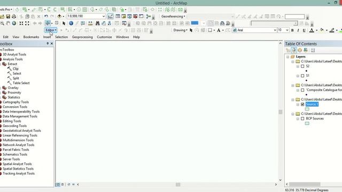The height and width of the screenshot is (192, 342).
Task: Choose the Select Elements arrow in Tools toolbar
Action: click(64, 23)
